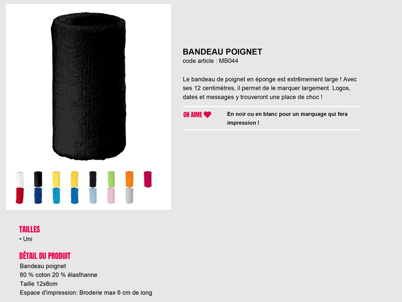Select the navy blue wristband swatch
The image size is (402, 302).
[38, 196]
